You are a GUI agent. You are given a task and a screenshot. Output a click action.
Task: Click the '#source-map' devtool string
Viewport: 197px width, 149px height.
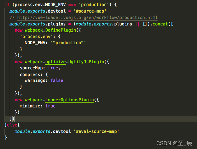coord(90,11)
